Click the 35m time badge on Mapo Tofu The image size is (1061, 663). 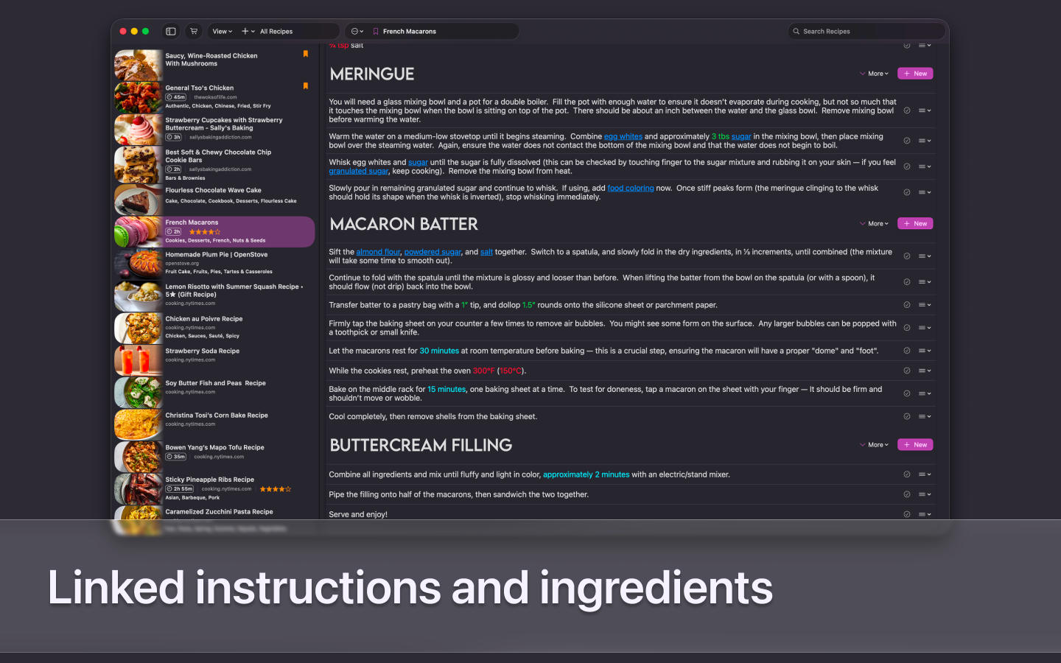(x=176, y=456)
